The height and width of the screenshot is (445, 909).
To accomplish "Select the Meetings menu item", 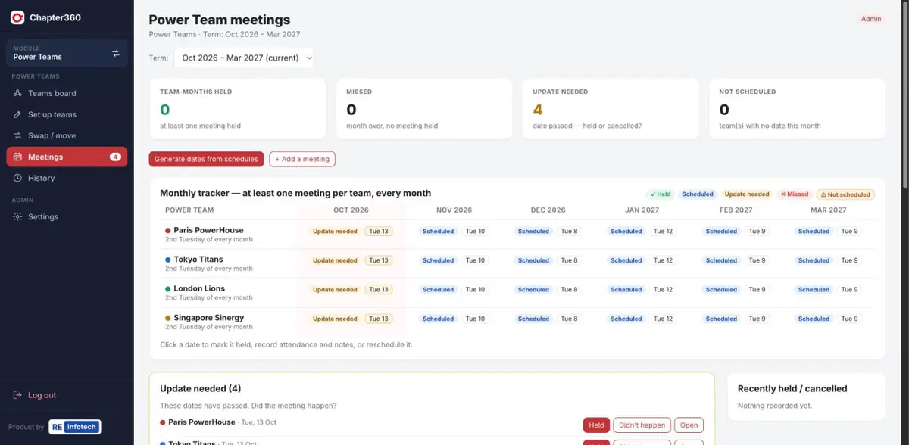I will point(67,157).
